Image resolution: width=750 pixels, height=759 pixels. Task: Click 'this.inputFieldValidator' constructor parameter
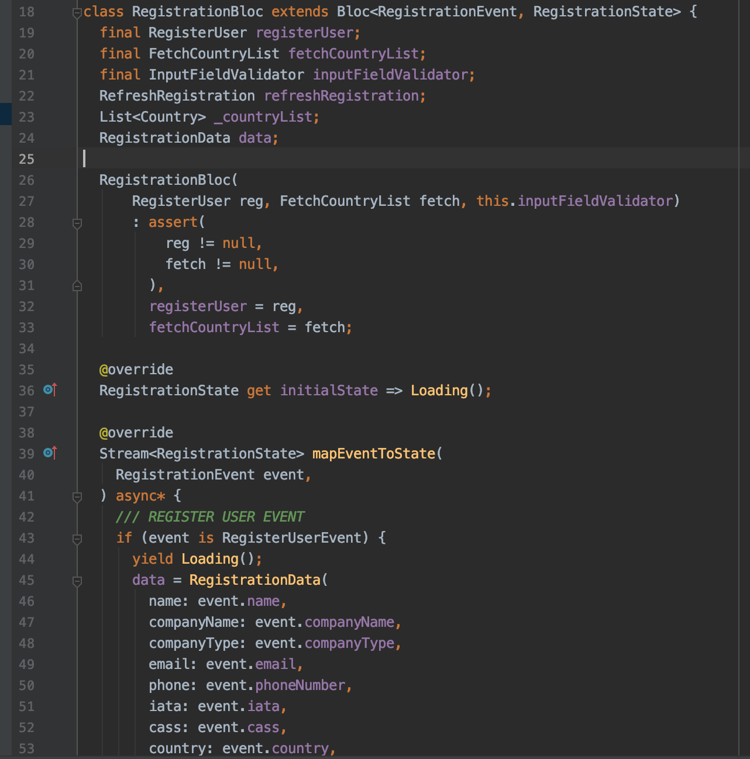(574, 201)
